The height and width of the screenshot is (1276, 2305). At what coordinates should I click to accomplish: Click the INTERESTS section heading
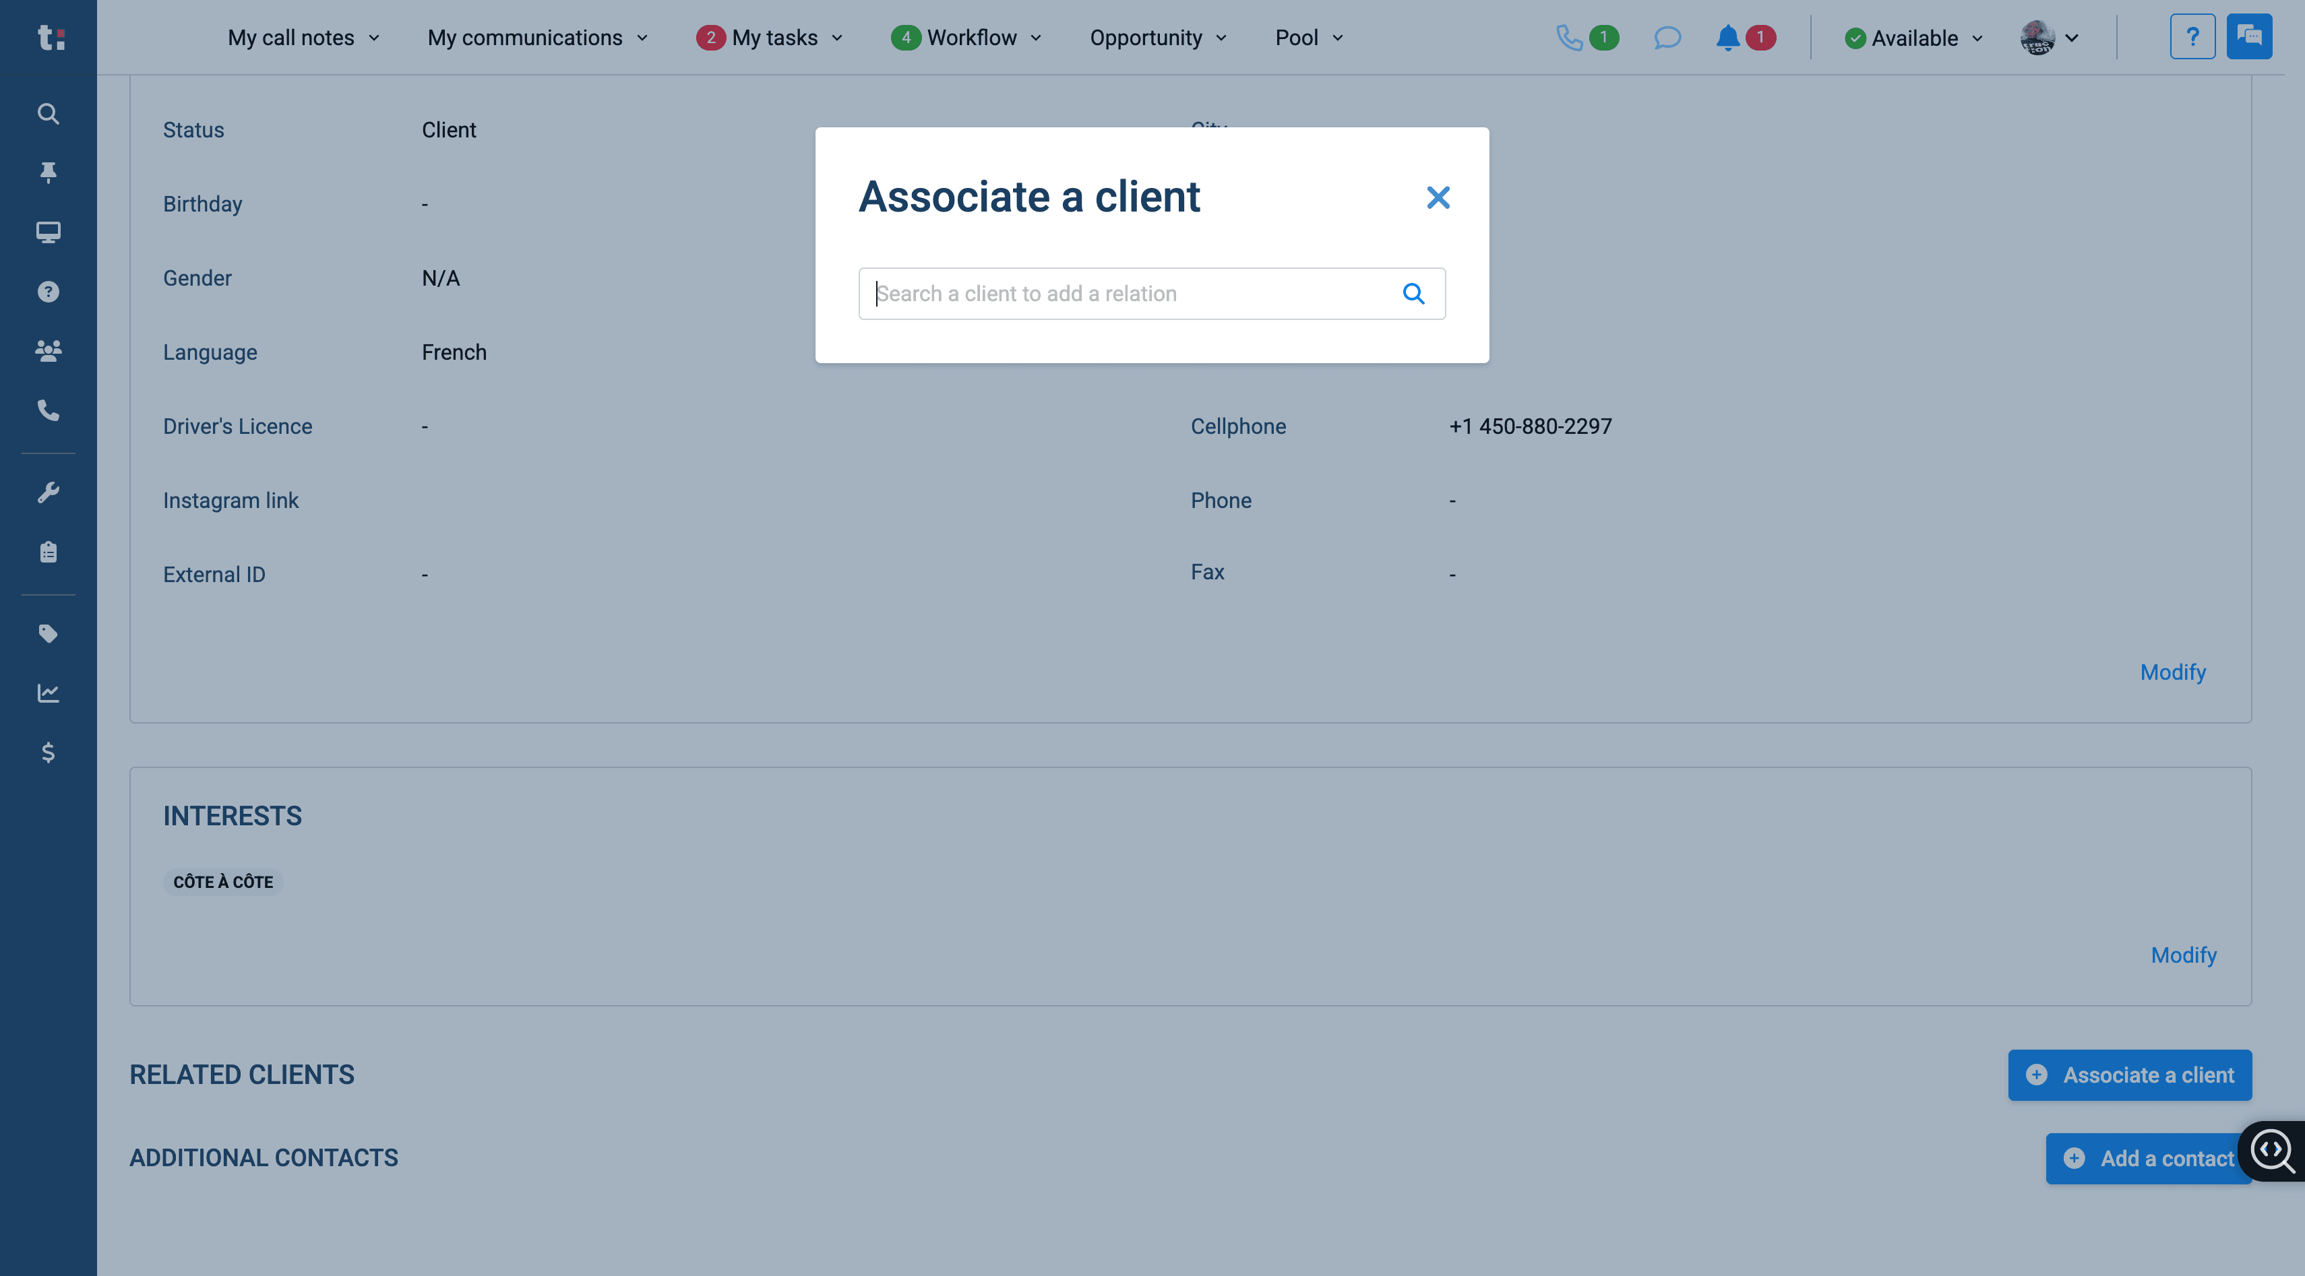pos(233,815)
